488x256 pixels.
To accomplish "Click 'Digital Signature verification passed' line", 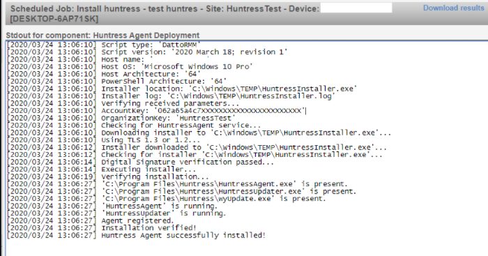I will tap(140, 162).
